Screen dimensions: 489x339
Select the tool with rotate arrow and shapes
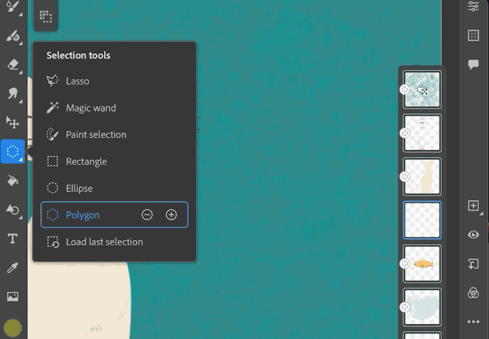(13, 209)
